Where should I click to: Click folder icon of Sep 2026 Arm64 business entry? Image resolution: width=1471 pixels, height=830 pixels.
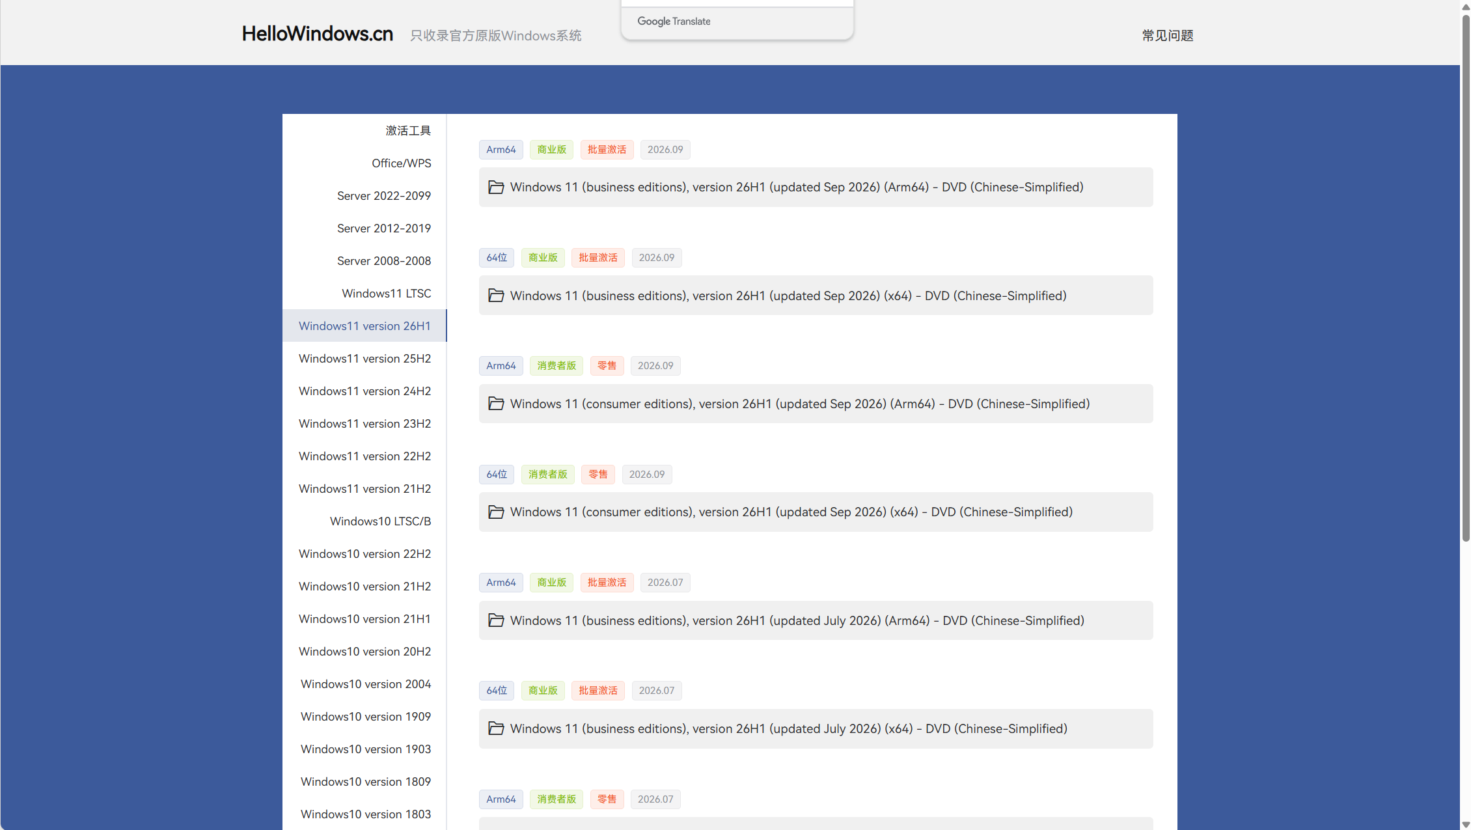tap(496, 187)
